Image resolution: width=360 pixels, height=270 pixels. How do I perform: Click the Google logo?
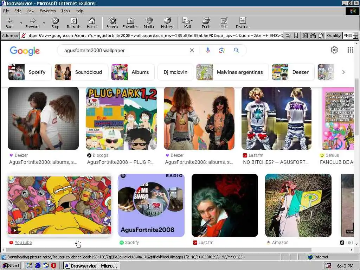pos(25,51)
